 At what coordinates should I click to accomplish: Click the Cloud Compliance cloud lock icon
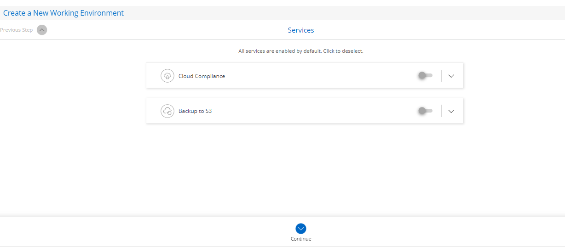click(x=167, y=76)
